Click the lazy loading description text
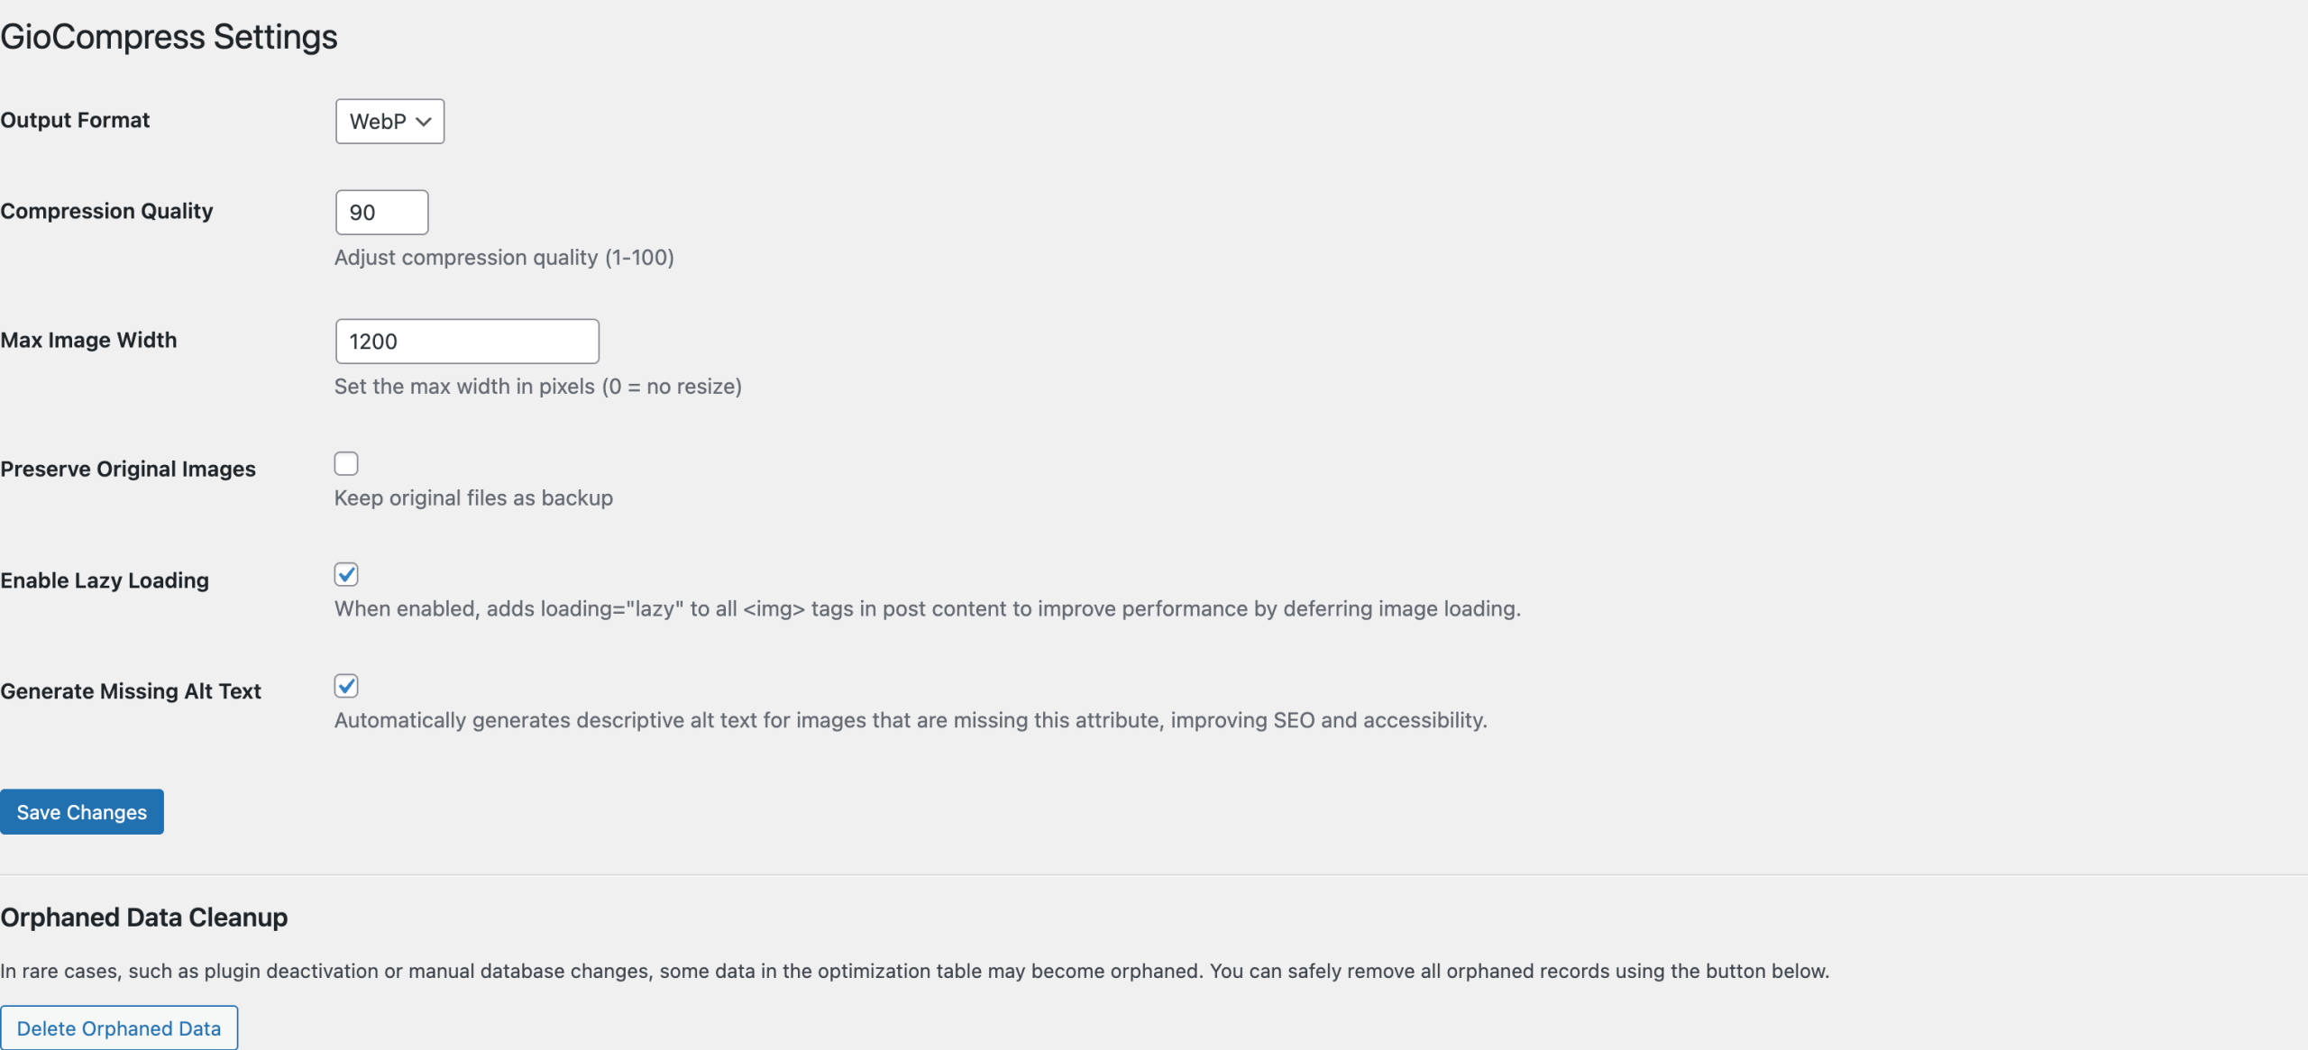 [x=928, y=609]
